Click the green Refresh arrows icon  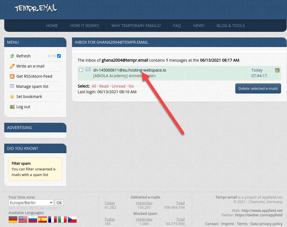[12, 56]
